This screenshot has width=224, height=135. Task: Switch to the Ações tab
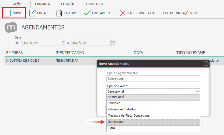click(x=18, y=4)
